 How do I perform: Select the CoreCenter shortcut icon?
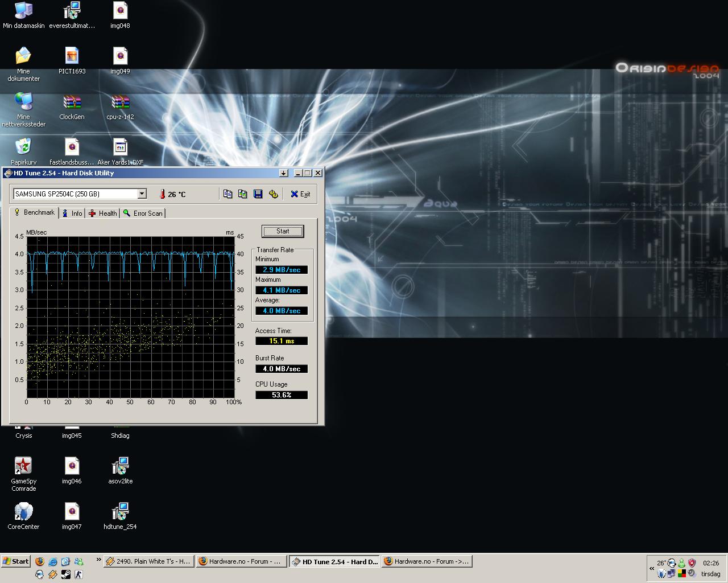click(23, 516)
